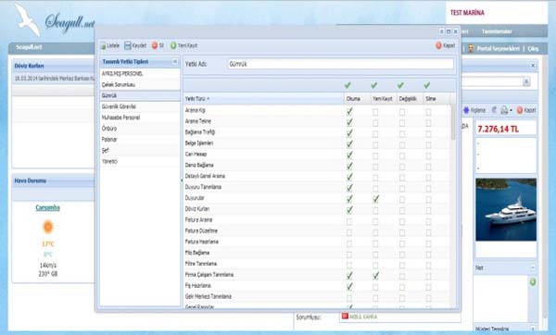This screenshot has width=556, height=335.
Task: Click the Detaylı Genel Arama row
Action: point(317,176)
